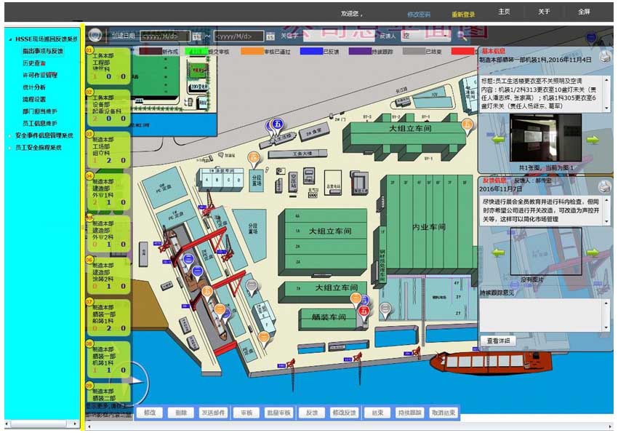Show next photo with 基本信息 right arrow
This screenshot has height=433, width=618.
point(593,140)
